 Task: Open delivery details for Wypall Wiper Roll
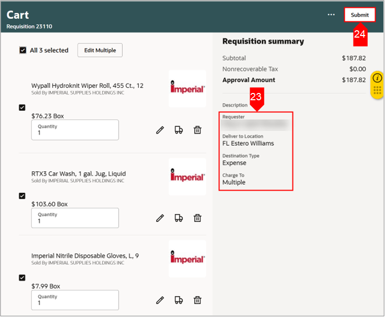point(179,130)
